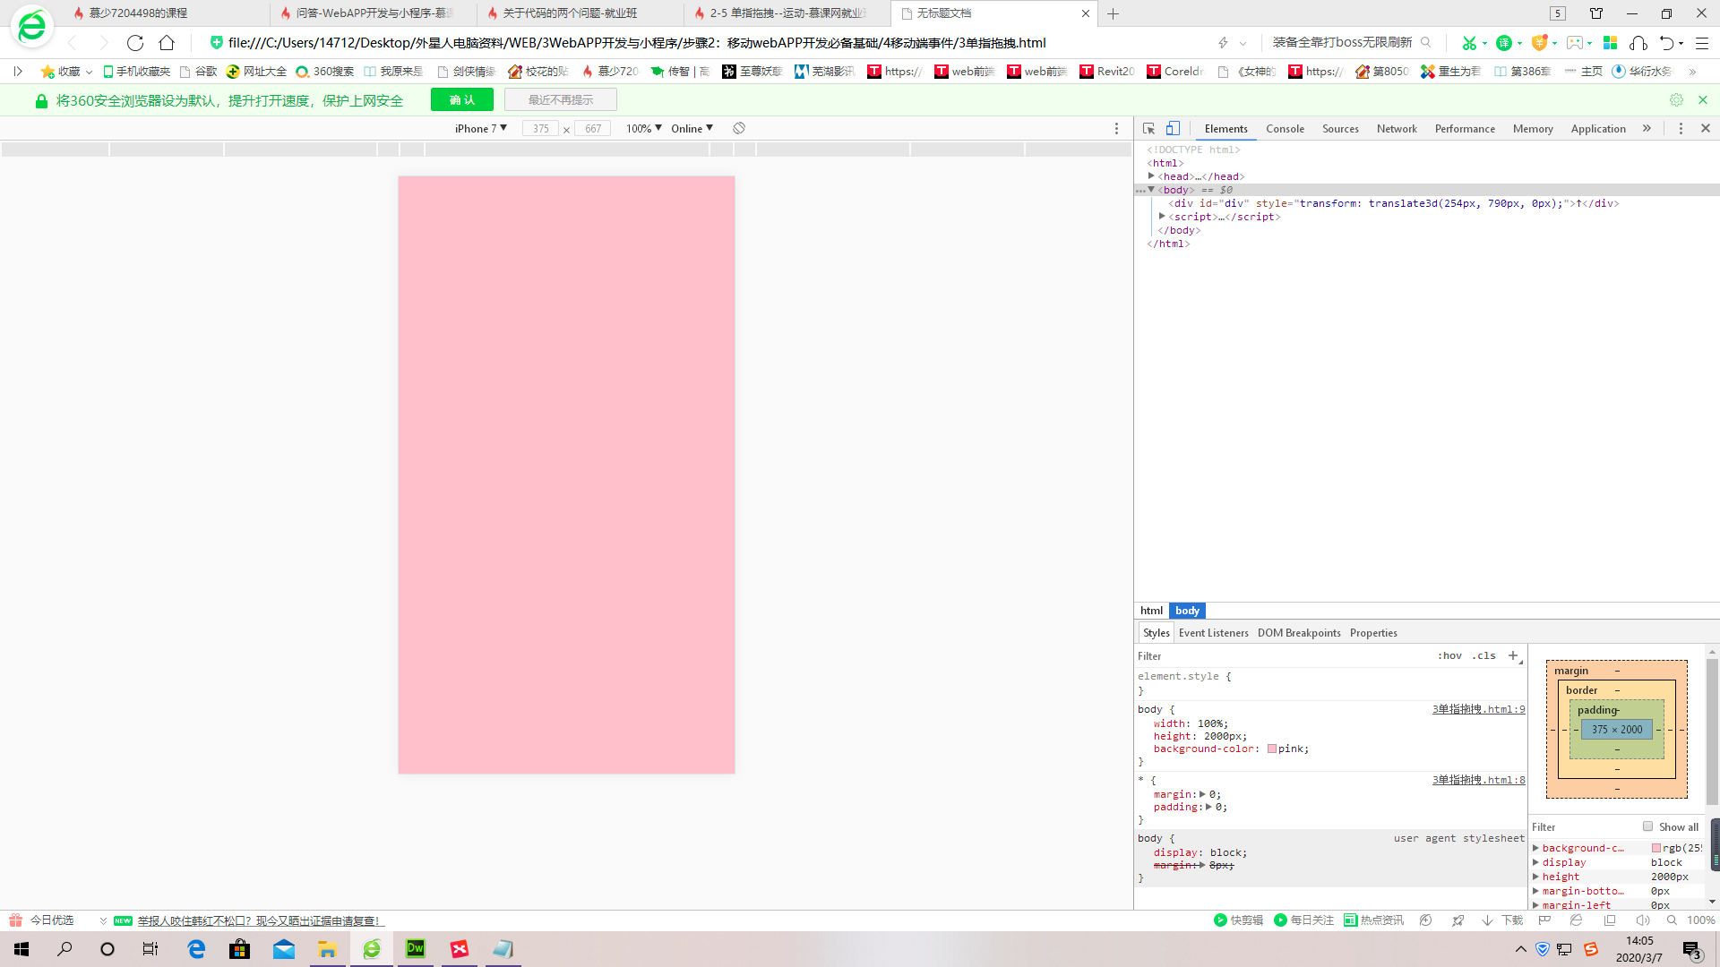The image size is (1720, 967).
Task: Open source link 3单指拖拽.html:9
Action: click(x=1478, y=709)
